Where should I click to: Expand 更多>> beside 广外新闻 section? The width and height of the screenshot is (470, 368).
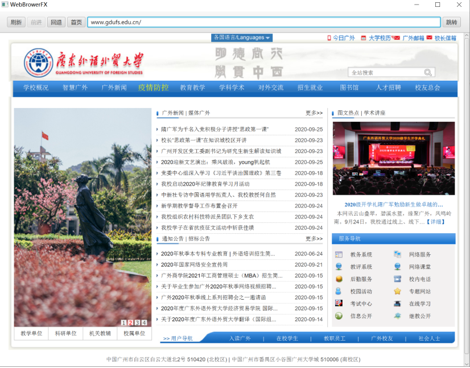[x=314, y=113]
